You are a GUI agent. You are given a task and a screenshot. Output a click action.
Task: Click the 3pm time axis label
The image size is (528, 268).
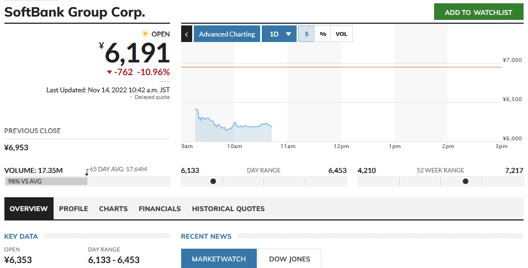(x=501, y=146)
